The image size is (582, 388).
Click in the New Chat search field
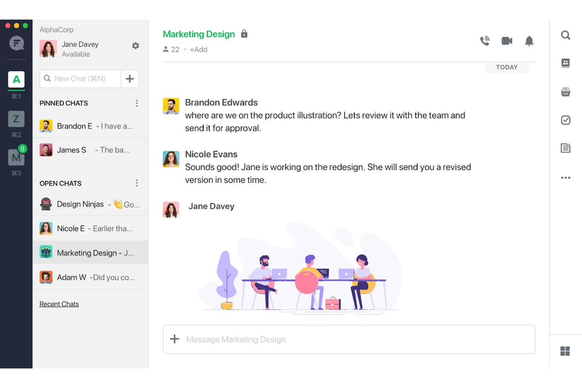80,79
